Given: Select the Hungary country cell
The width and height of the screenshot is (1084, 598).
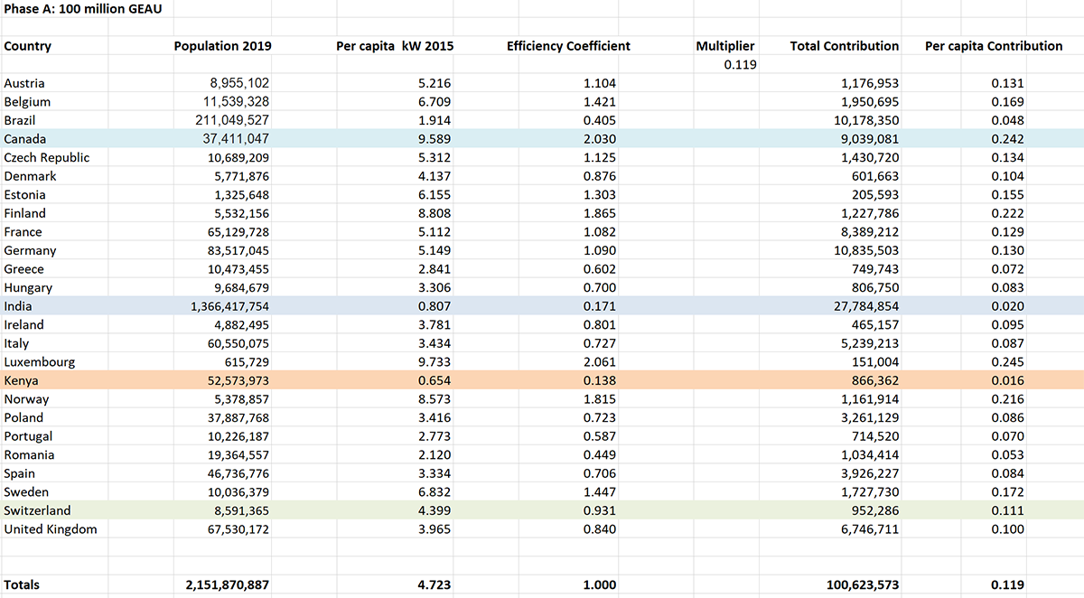Looking at the screenshot, I should 28,287.
